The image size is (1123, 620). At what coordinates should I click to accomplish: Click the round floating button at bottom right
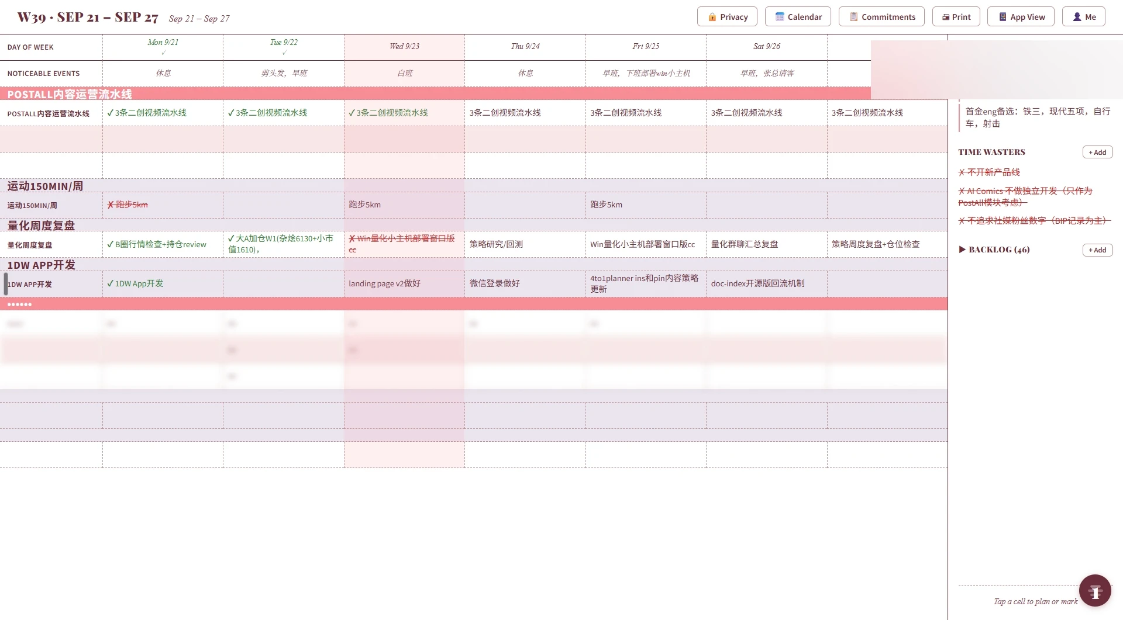point(1095,590)
